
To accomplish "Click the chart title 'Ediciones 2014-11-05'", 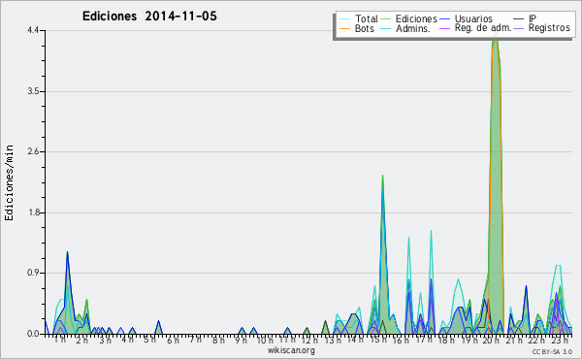I will point(149,16).
